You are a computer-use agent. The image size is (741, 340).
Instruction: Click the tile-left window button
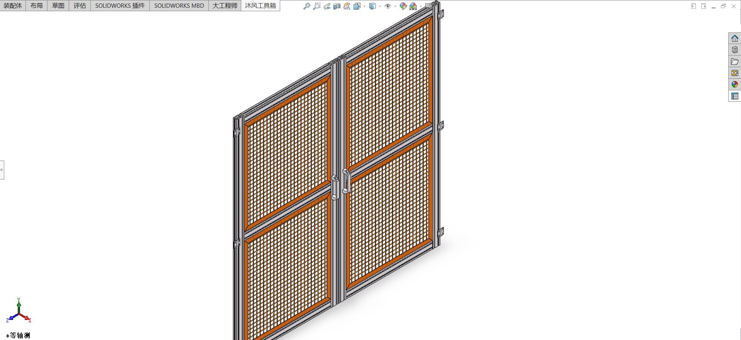694,6
